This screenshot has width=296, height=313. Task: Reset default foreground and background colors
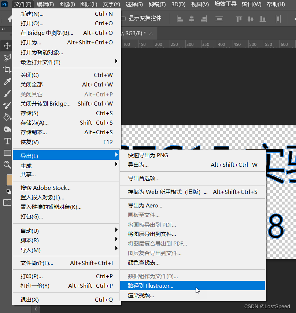8,191
